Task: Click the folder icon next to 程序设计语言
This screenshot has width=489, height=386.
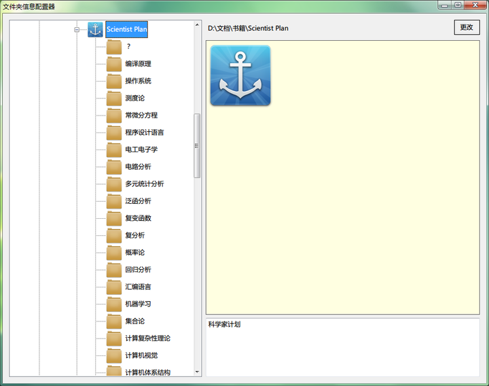Action: [114, 133]
